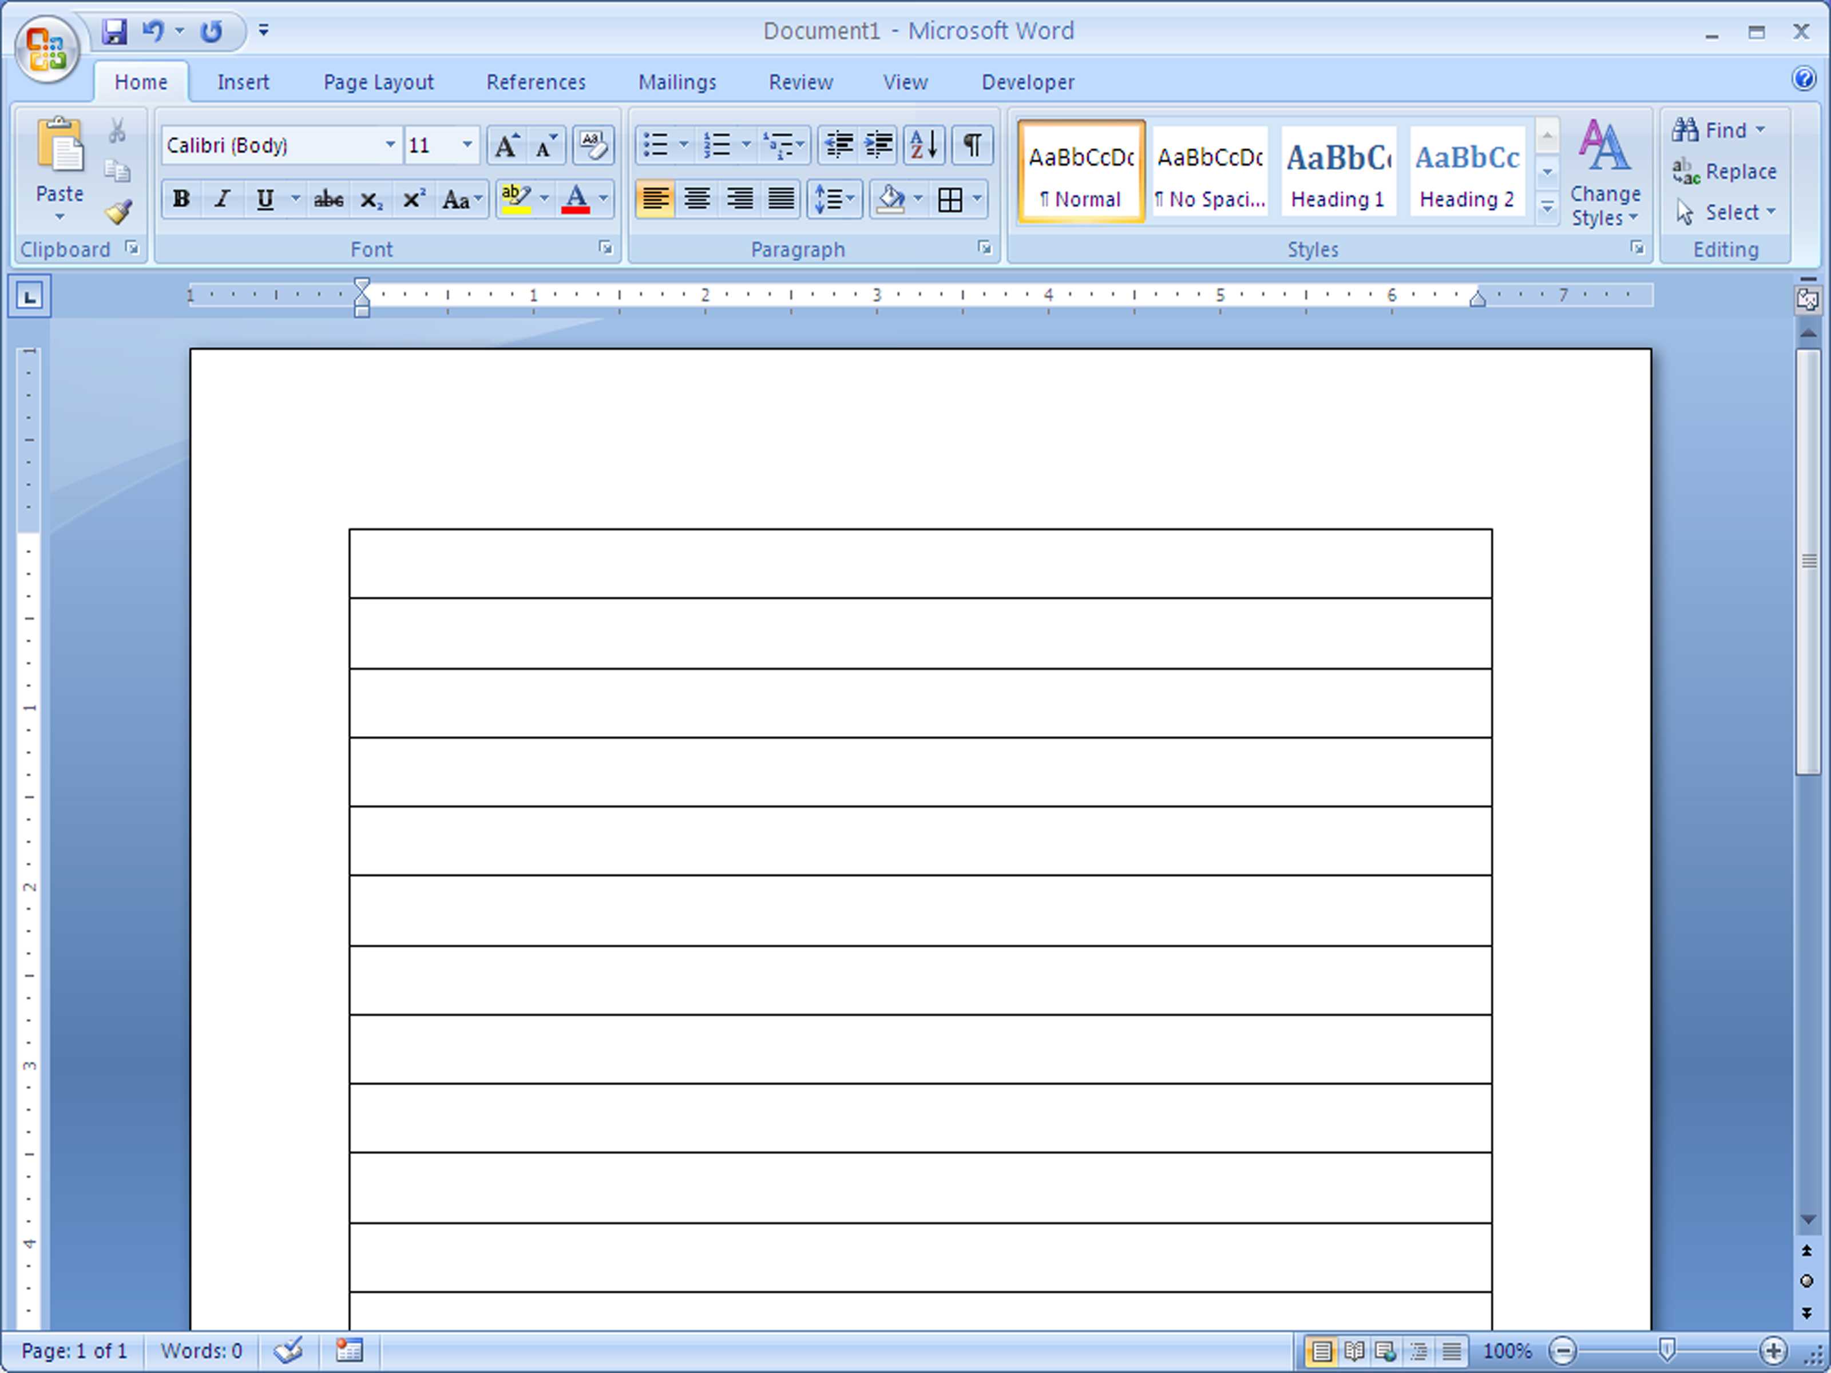Click the Bold formatting icon
This screenshot has width=1831, height=1373.
click(179, 197)
